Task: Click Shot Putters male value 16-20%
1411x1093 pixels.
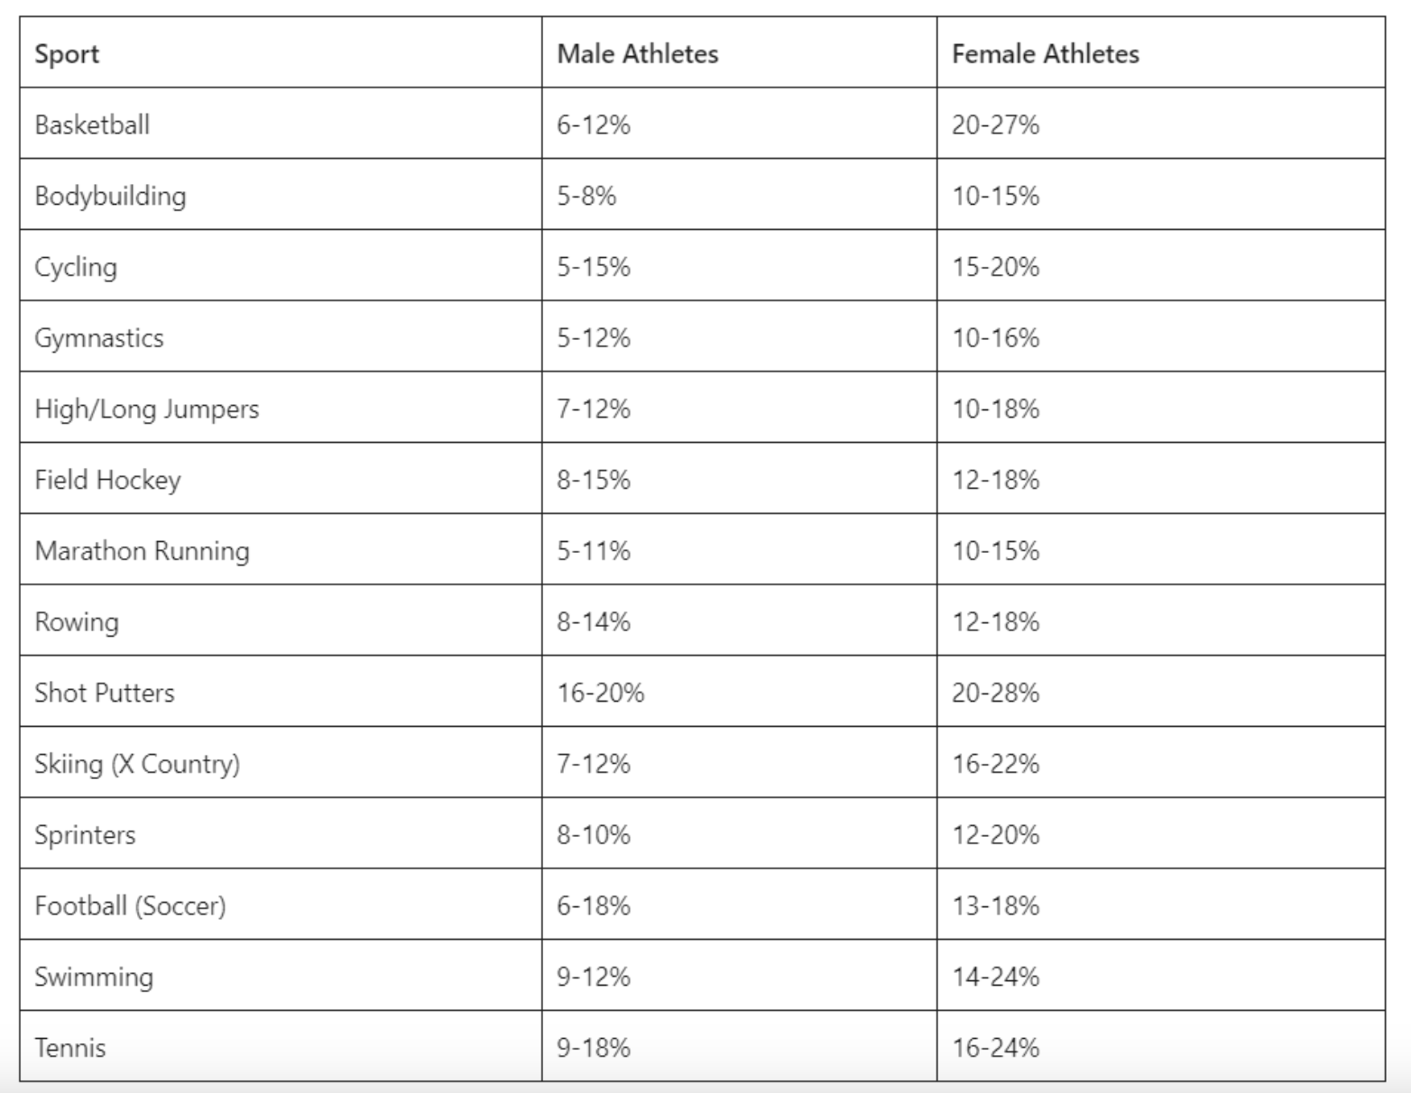Action: (x=600, y=693)
